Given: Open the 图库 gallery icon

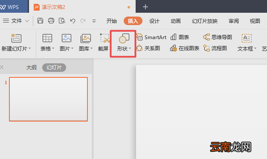Looking at the screenshot, I should click(x=86, y=38).
